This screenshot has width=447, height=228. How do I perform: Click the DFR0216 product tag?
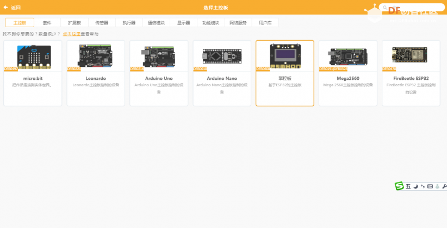(137, 69)
